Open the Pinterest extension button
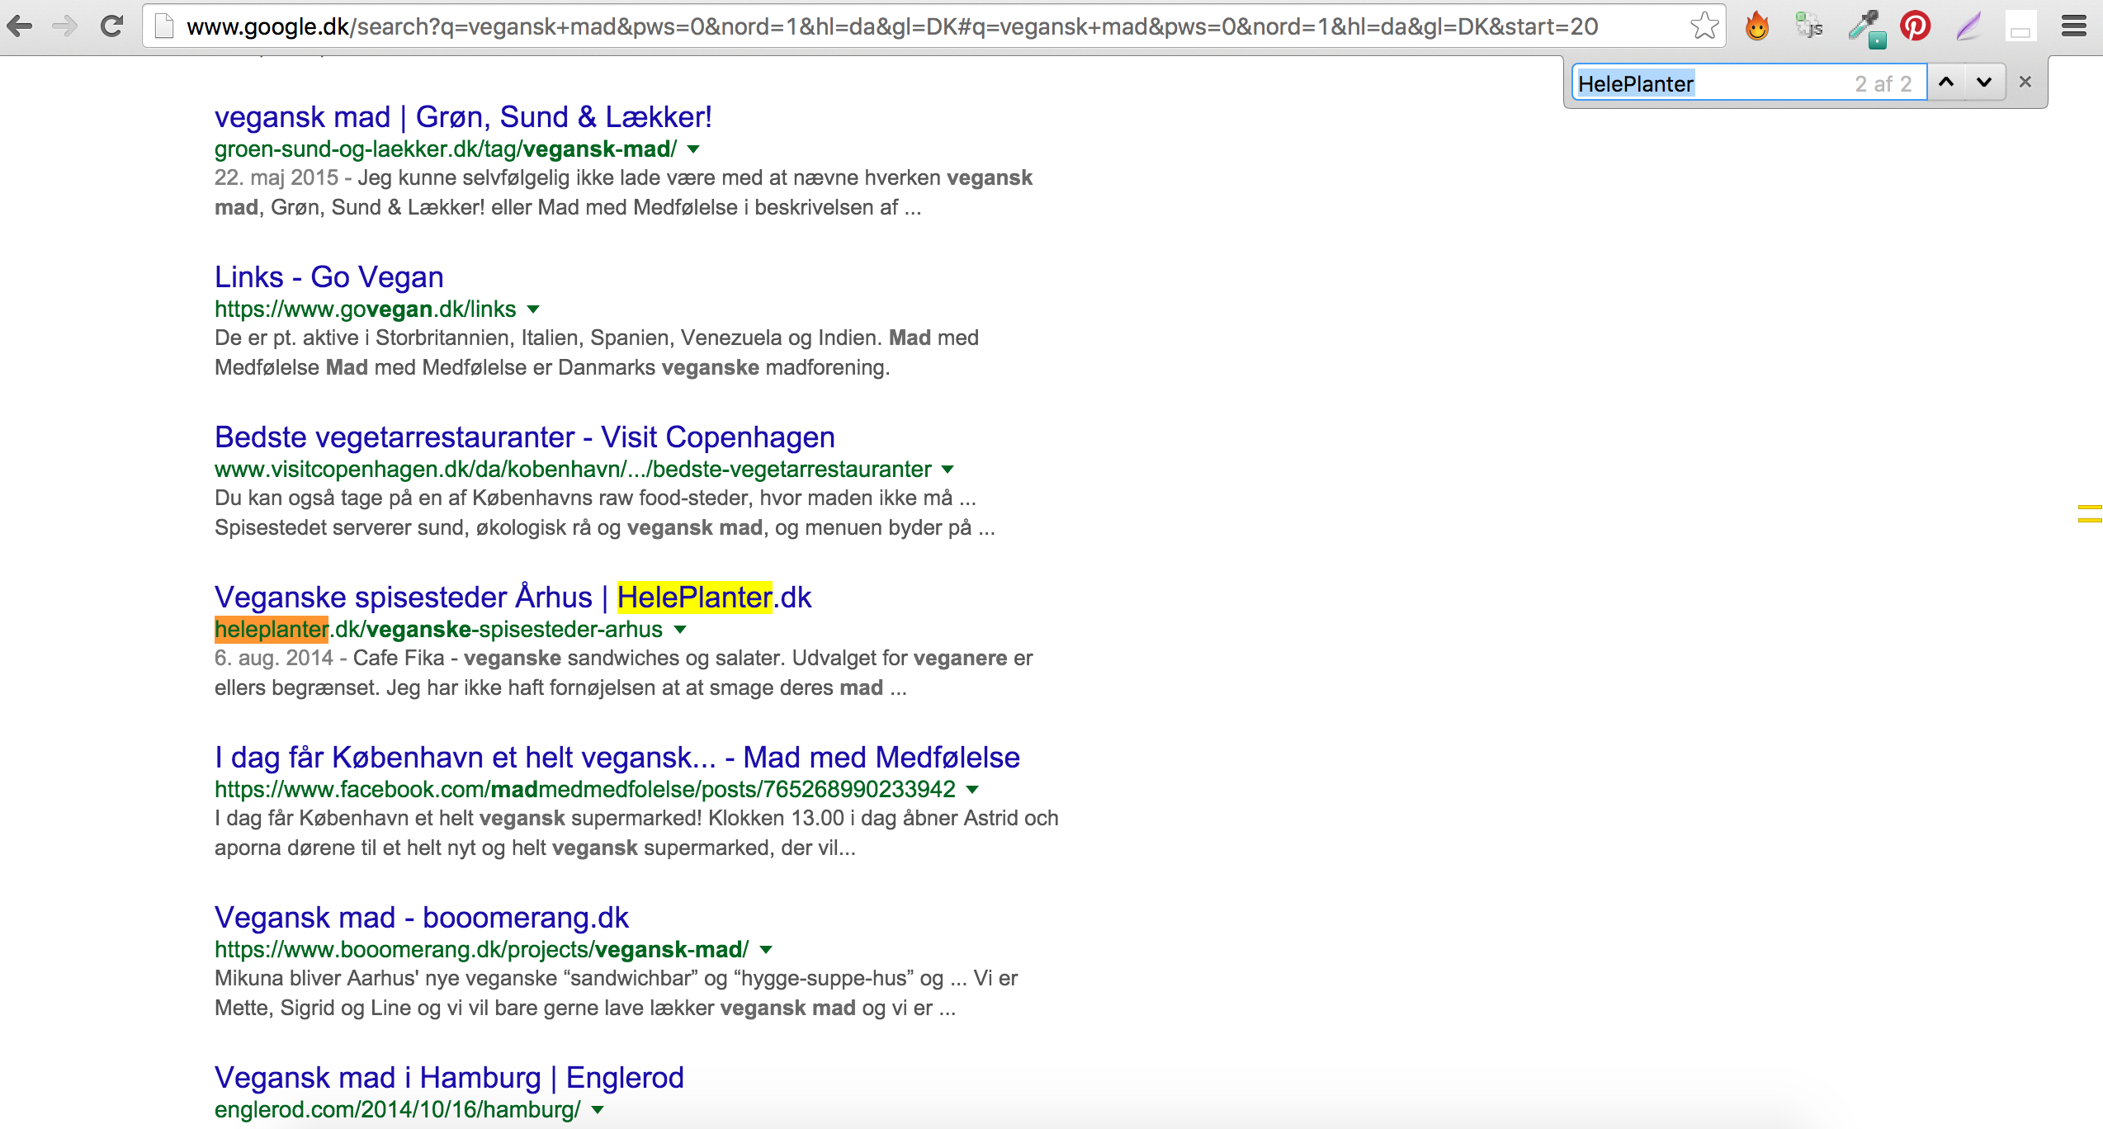 [x=1915, y=26]
